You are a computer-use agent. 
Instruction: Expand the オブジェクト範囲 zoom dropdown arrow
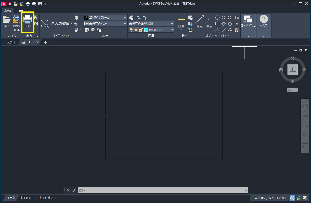click(72, 24)
